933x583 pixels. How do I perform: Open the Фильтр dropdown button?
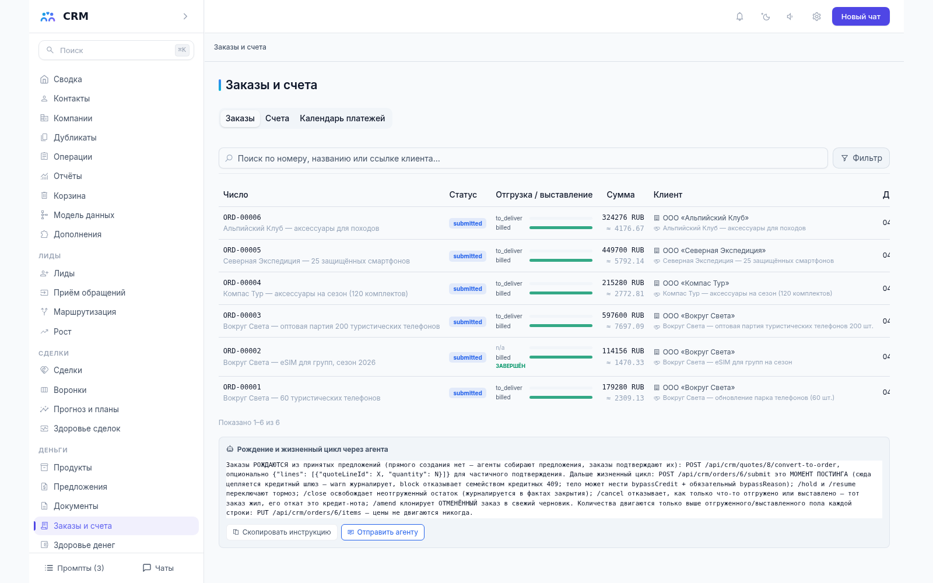861,158
